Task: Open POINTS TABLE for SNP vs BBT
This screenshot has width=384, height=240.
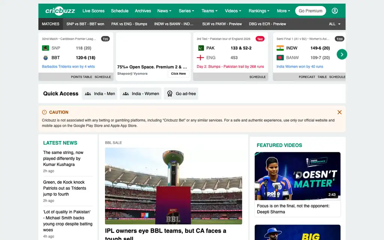Action: (81, 77)
